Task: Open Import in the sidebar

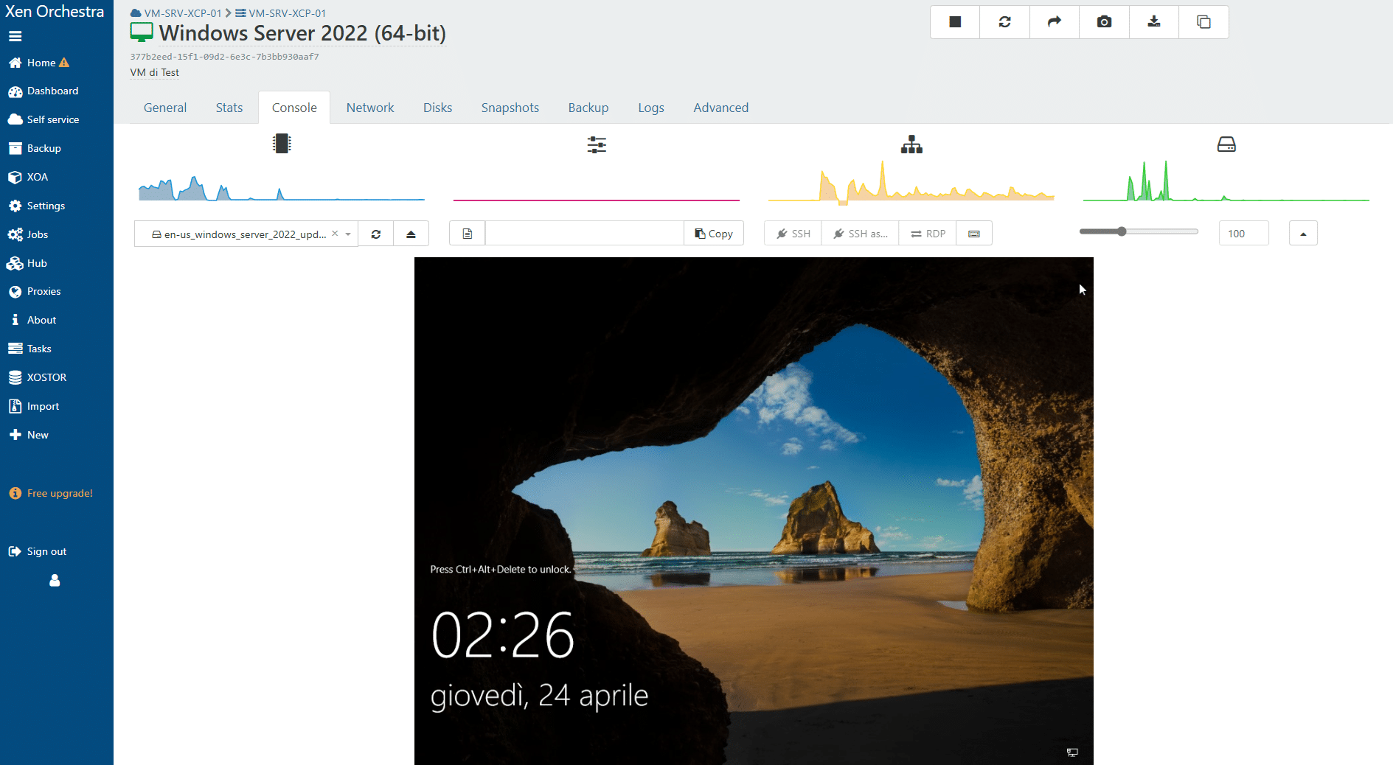Action: click(34, 406)
